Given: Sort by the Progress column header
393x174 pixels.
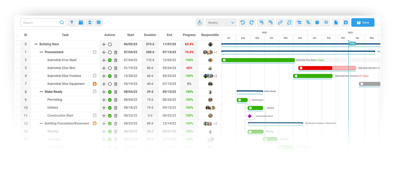Looking at the screenshot, I should 189,35.
